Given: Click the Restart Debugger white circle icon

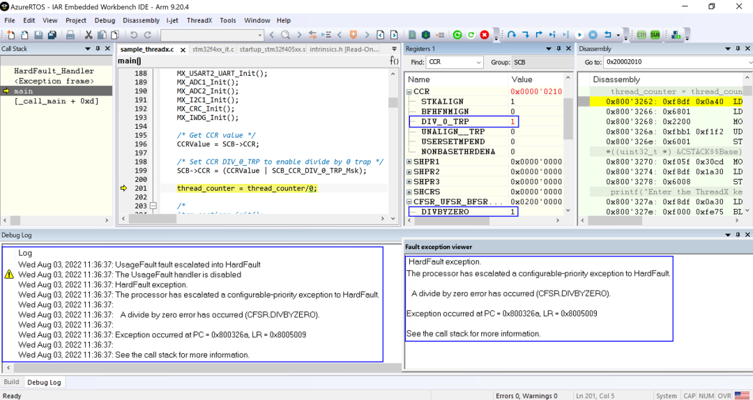Looking at the screenshot, I should pos(471,35).
